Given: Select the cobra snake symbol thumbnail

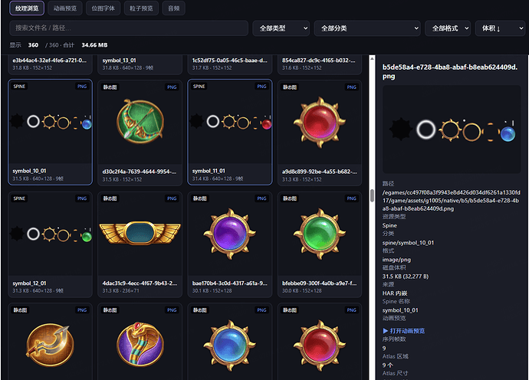Looking at the screenshot, I should 140,342.
